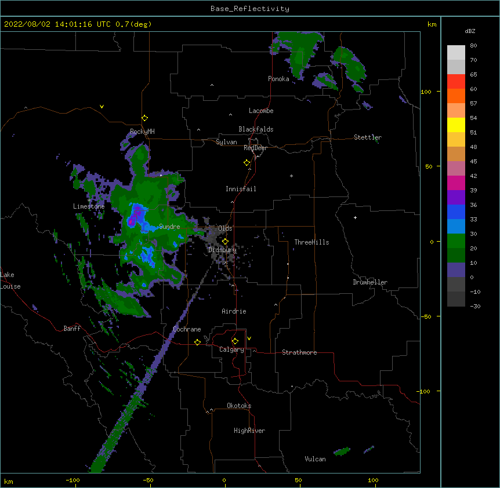
Task: Click the yellow radar marker near Olds
Action: [x=225, y=242]
